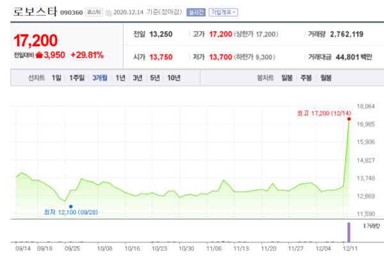Click the 시가 value 13,750
Image resolution: width=384 pixels, height=259 pixels.
coord(161,57)
